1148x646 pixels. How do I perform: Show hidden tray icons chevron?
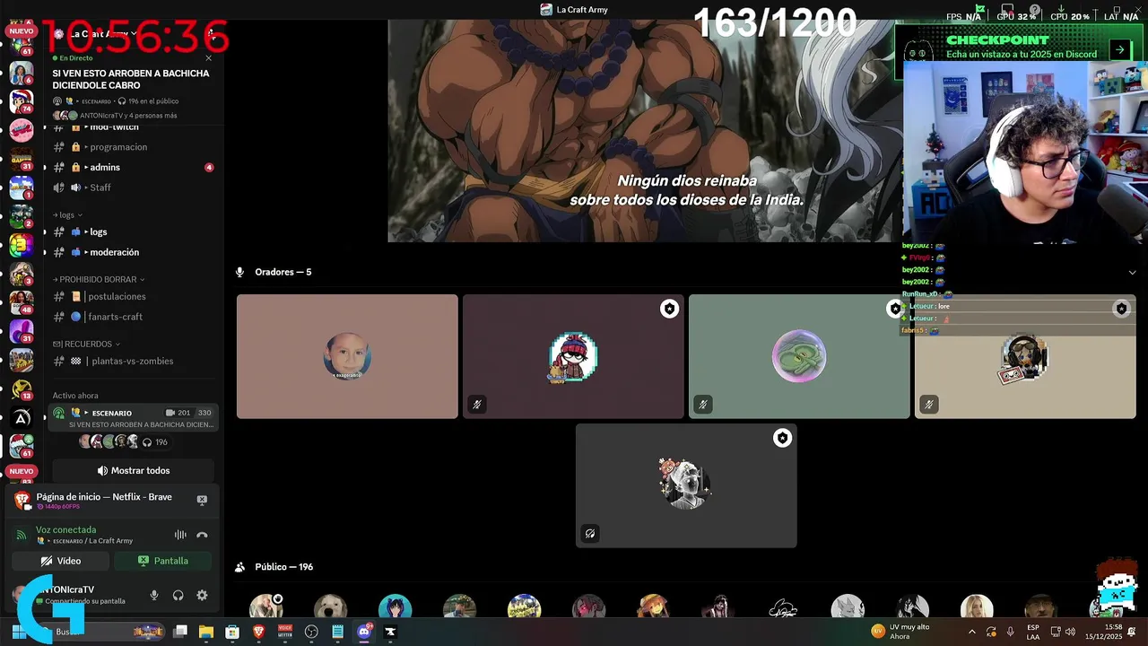pos(971,632)
